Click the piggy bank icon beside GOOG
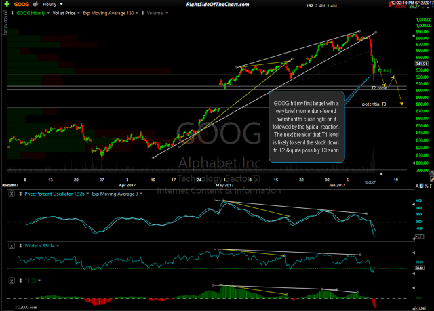This screenshot has width=434, height=311. pyautogui.click(x=35, y=4)
